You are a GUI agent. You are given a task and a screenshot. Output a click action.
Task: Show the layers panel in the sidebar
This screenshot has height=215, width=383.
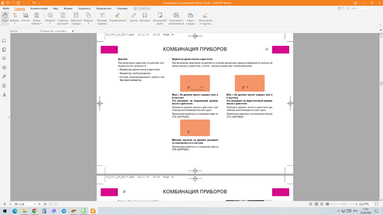[x=4, y=67]
